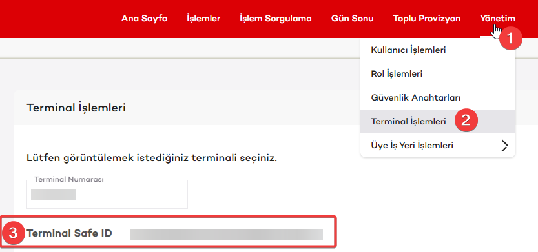Open Toplu Provizyon page
Image resolution: width=538 pixels, height=252 pixels.
pos(427,19)
